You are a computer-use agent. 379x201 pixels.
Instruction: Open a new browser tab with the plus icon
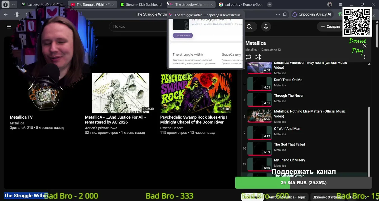click(x=270, y=4)
